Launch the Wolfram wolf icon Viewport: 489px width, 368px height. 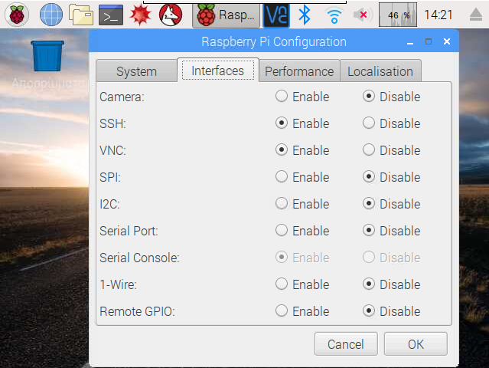point(171,15)
